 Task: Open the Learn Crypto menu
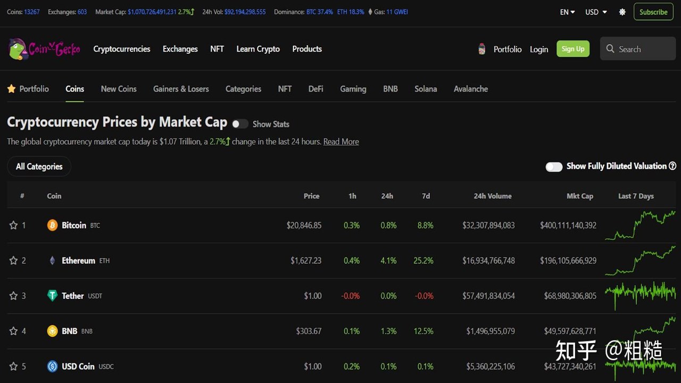258,49
